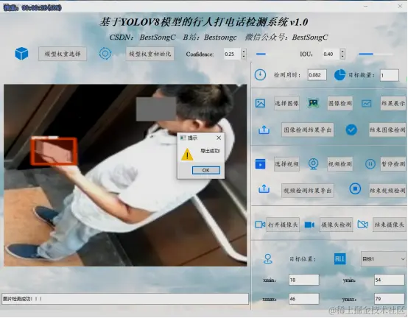The width and height of the screenshot is (408, 318).
Task: Increase Confidence with up arrow
Action: click(244, 52)
